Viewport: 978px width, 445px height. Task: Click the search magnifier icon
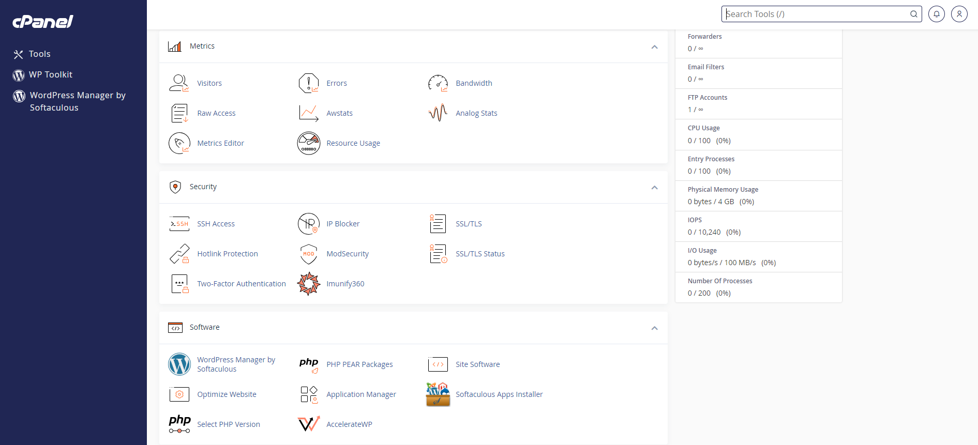click(x=914, y=14)
